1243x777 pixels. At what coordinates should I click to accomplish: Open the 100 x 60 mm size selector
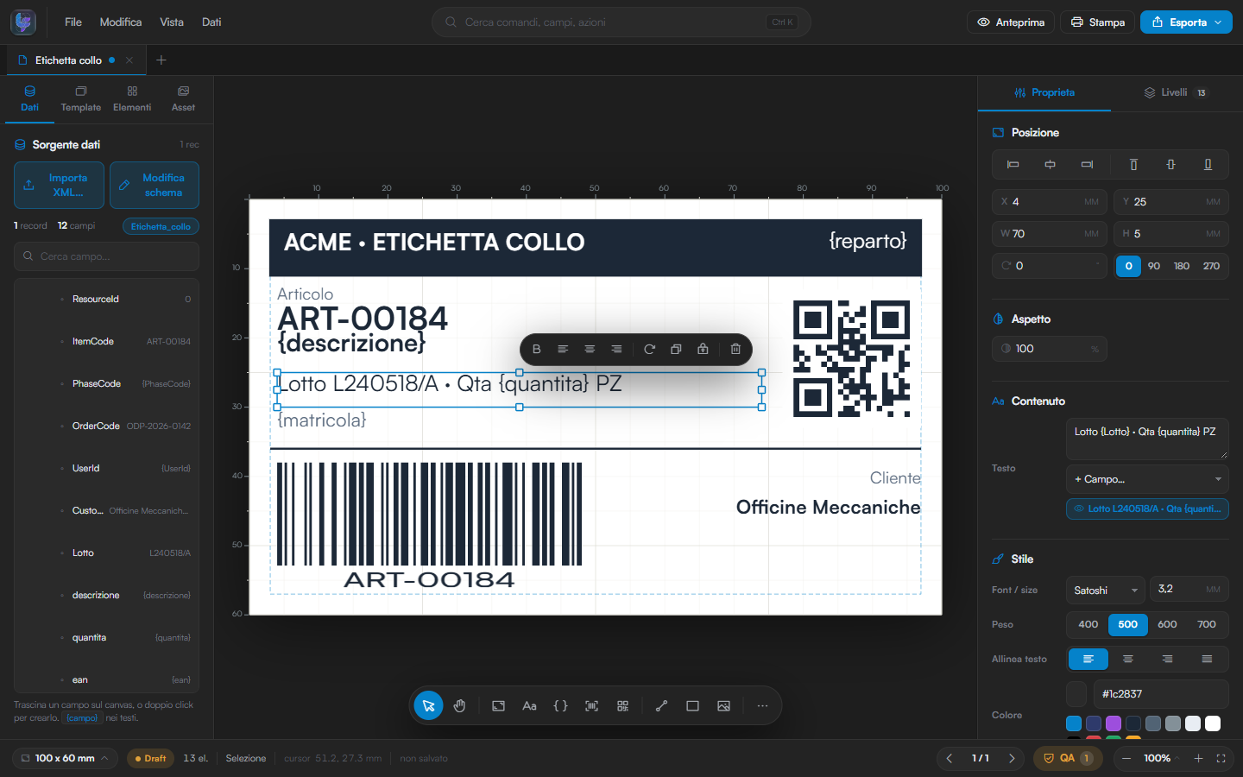(x=66, y=758)
